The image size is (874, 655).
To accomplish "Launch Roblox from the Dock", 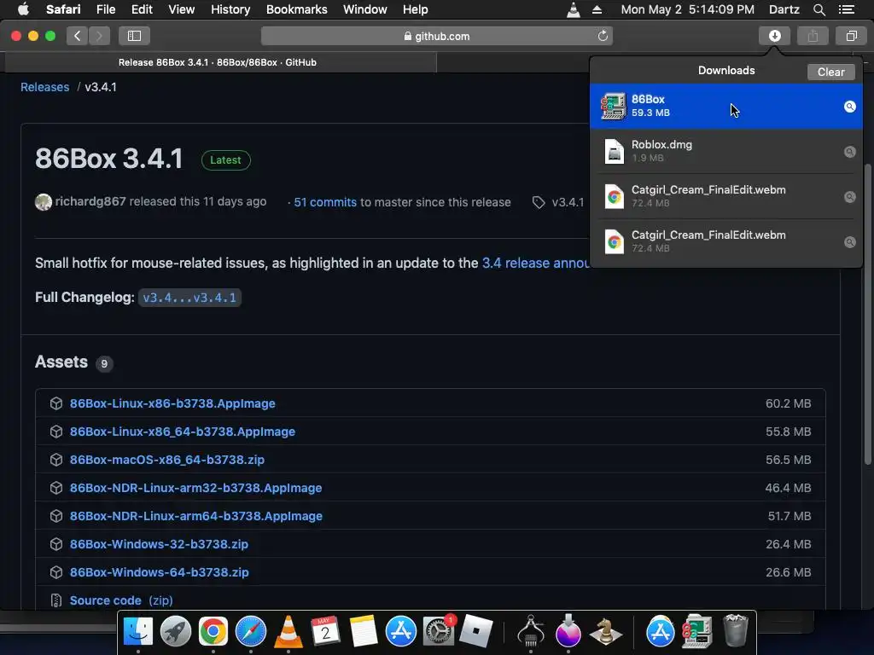I will [x=476, y=631].
